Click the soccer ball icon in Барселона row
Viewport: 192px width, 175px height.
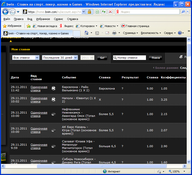coord(54,88)
